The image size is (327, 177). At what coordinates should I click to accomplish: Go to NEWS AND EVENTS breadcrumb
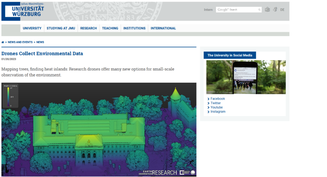pos(20,42)
